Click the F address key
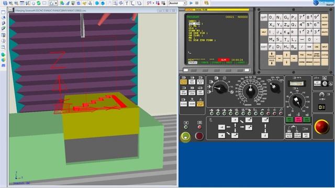The width and height of the screenshot is (335, 188). (x=272, y=47)
